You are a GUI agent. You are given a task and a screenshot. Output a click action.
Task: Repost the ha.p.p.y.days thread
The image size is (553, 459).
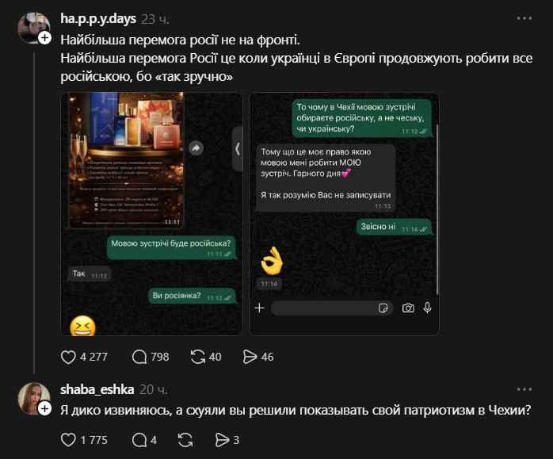coord(198,357)
